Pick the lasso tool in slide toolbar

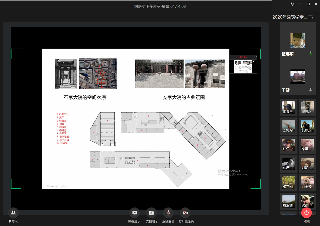coord(53,186)
